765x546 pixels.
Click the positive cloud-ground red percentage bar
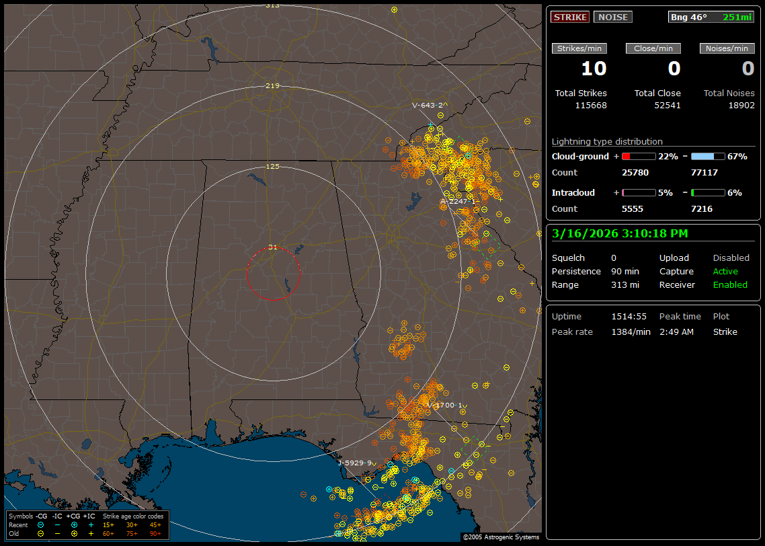pos(638,156)
